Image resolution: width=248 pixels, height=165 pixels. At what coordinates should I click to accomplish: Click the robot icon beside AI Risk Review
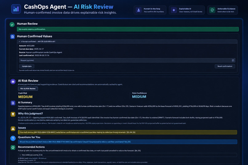[x=13, y=81]
